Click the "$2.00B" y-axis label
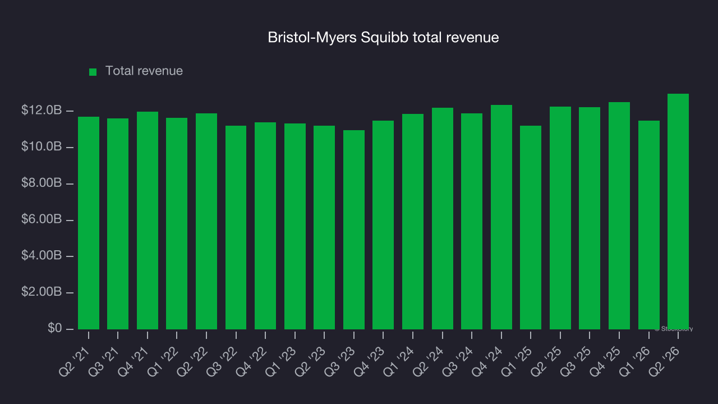 [41, 292]
